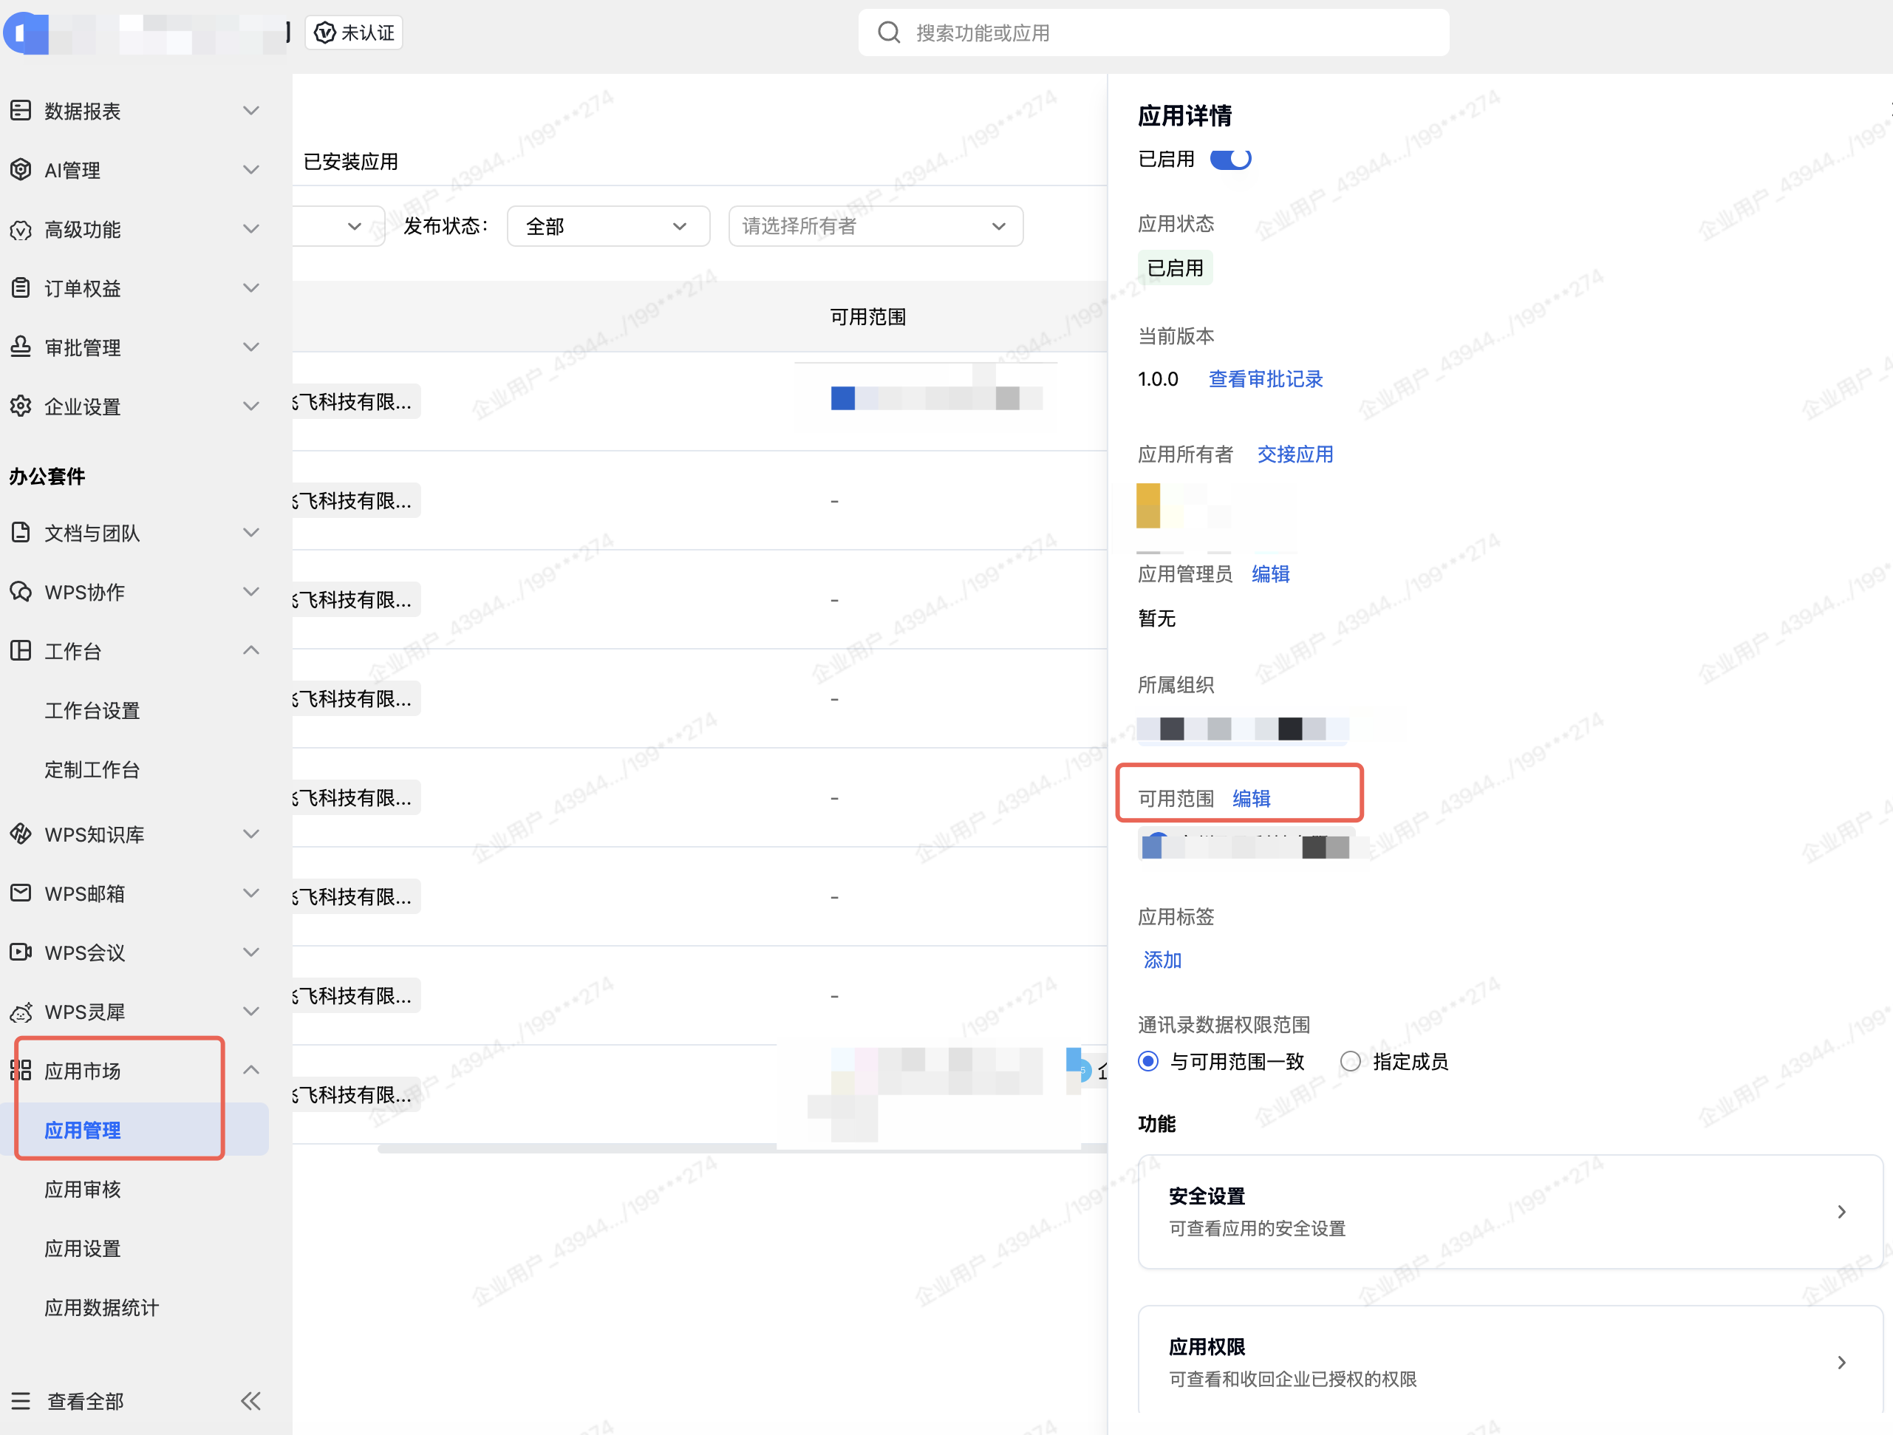Open 工作台设置 menu item
1893x1435 pixels.
point(92,710)
